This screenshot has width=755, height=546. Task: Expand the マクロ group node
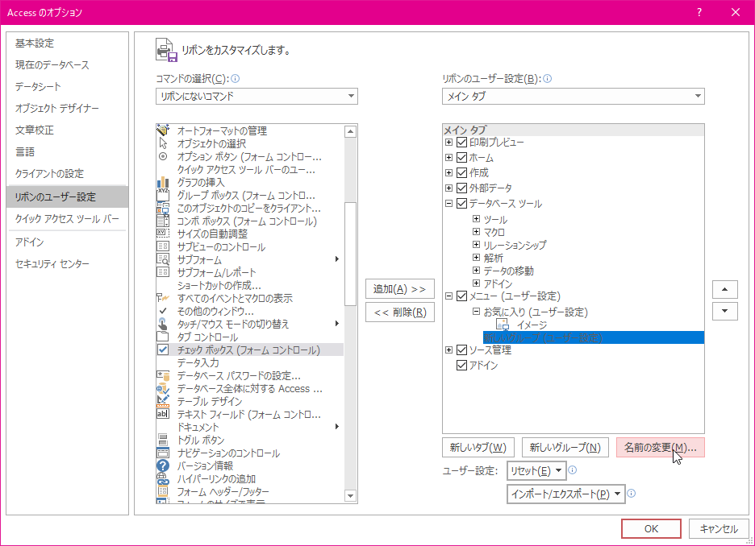476,232
